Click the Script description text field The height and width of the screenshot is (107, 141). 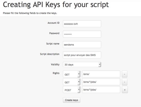point(82,55)
